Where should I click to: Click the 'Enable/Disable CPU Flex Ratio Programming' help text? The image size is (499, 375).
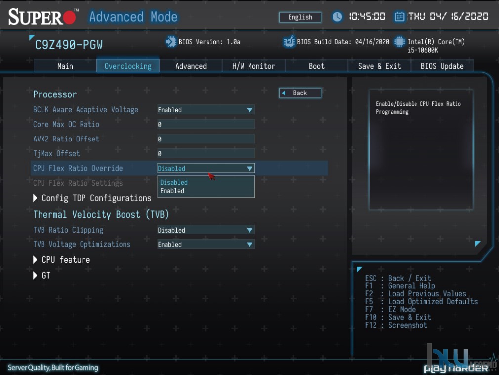[x=418, y=108]
